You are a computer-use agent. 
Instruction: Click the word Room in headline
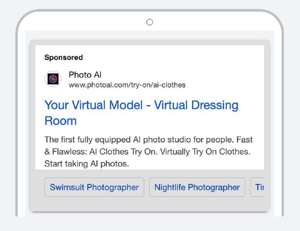(x=60, y=121)
